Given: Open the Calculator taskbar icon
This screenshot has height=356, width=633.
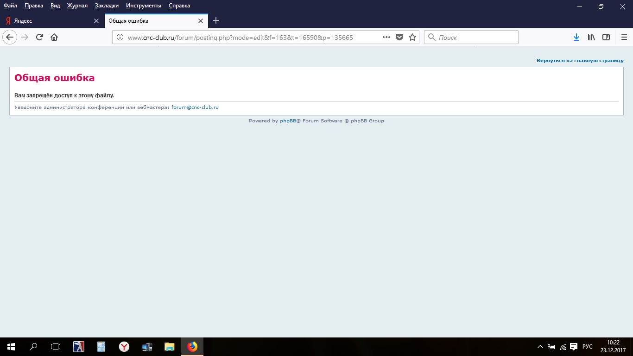Looking at the screenshot, I should point(101,346).
